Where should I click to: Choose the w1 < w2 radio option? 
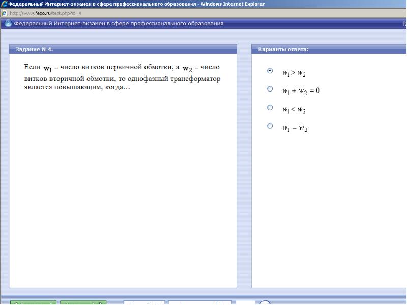click(x=270, y=107)
